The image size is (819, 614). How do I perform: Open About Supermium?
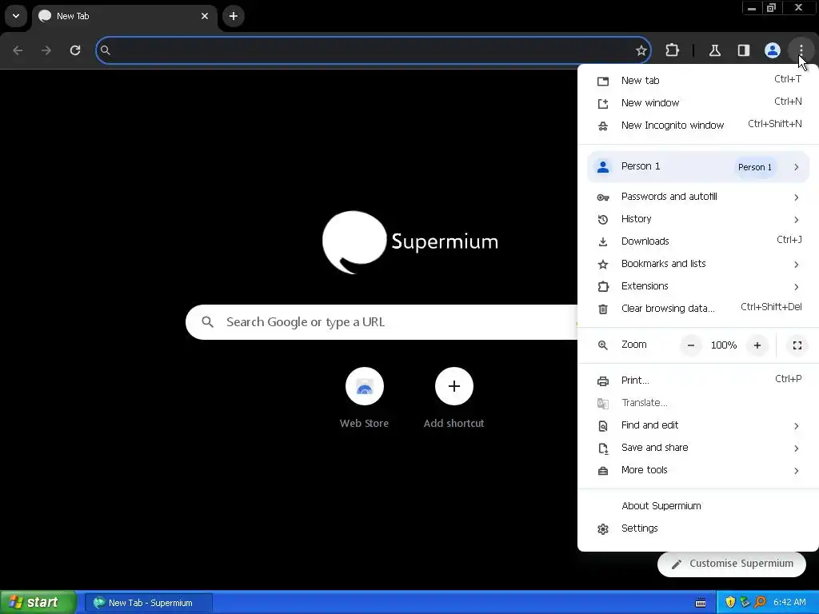[x=698, y=506]
